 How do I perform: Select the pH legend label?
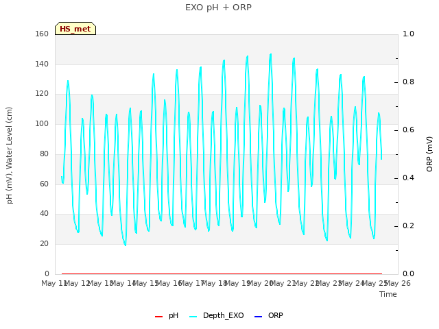pyautogui.click(x=174, y=315)
